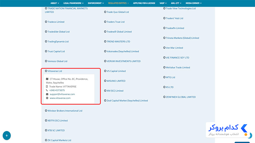Expand Tradexfin Limited entry
This screenshot has width=255, height=143.
174,28
